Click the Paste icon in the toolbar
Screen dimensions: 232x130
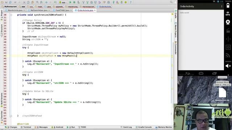pos(32,2)
